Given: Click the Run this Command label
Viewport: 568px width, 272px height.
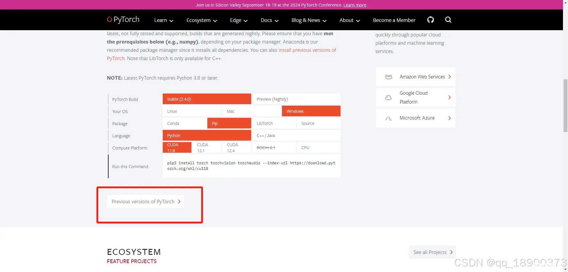Looking at the screenshot, I should pyautogui.click(x=130, y=167).
